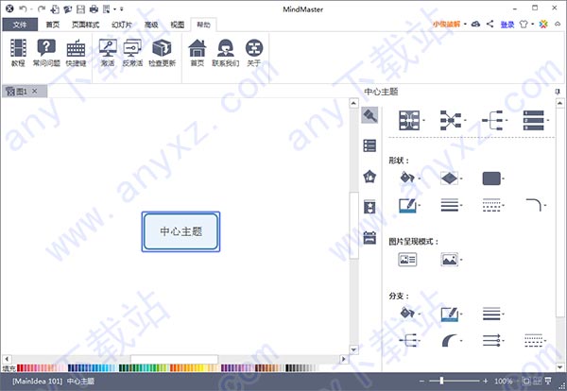Image resolution: width=567 pixels, height=391 pixels.
Task: Pick the leftmost red fill palette swatch
Action: [x=19, y=368]
